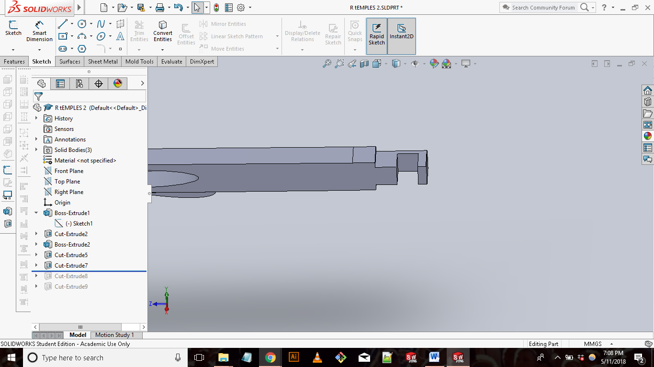Click the Previous View icon
The height and width of the screenshot is (367, 654).
pyautogui.click(x=352, y=64)
